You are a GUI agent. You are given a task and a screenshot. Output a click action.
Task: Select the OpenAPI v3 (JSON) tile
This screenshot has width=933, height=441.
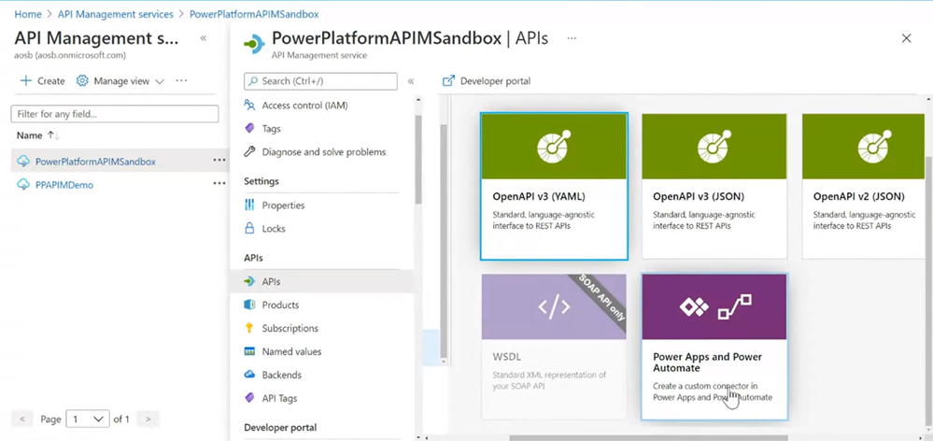(714, 186)
